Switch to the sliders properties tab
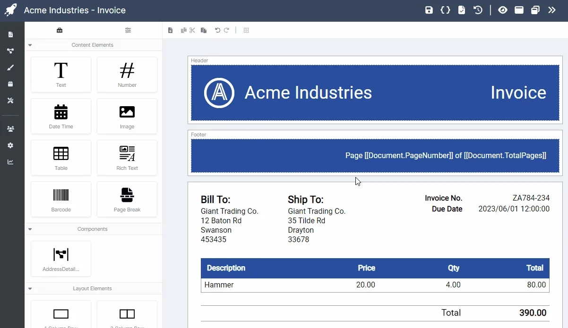This screenshot has width=568, height=328. [128, 30]
